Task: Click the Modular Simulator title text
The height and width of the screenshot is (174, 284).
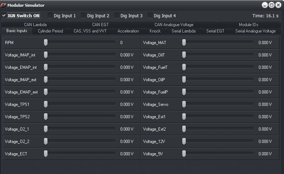Action: (26, 5)
